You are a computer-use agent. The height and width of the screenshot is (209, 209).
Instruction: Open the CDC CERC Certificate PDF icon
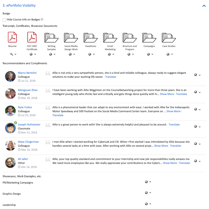tap(32, 37)
